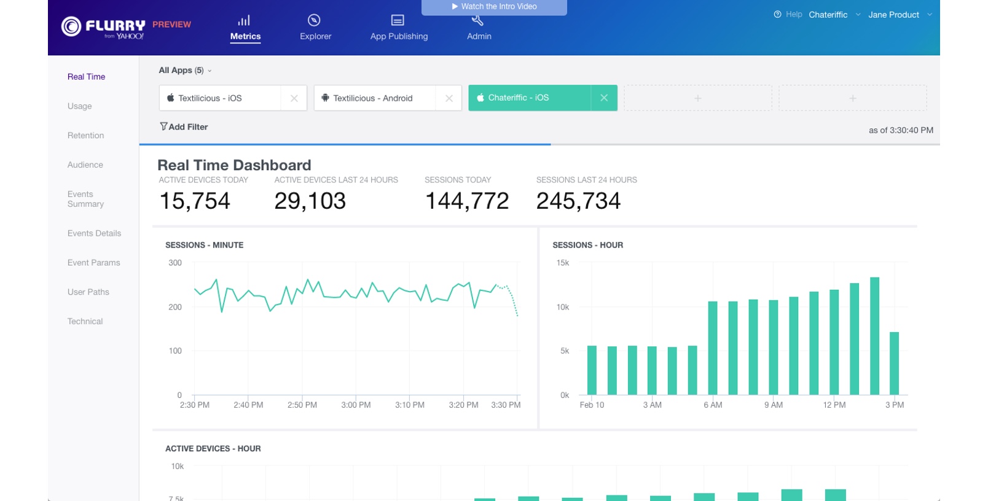Click the PREVIEW label beside the logo
This screenshot has height=501, width=988.
pyautogui.click(x=171, y=25)
